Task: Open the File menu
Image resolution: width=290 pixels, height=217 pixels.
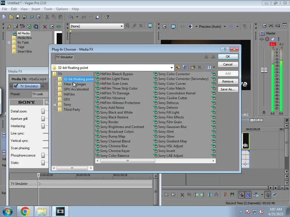Action: (x=5, y=9)
